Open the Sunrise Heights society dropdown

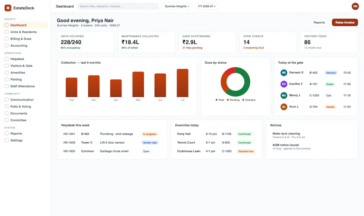coord(177,6)
